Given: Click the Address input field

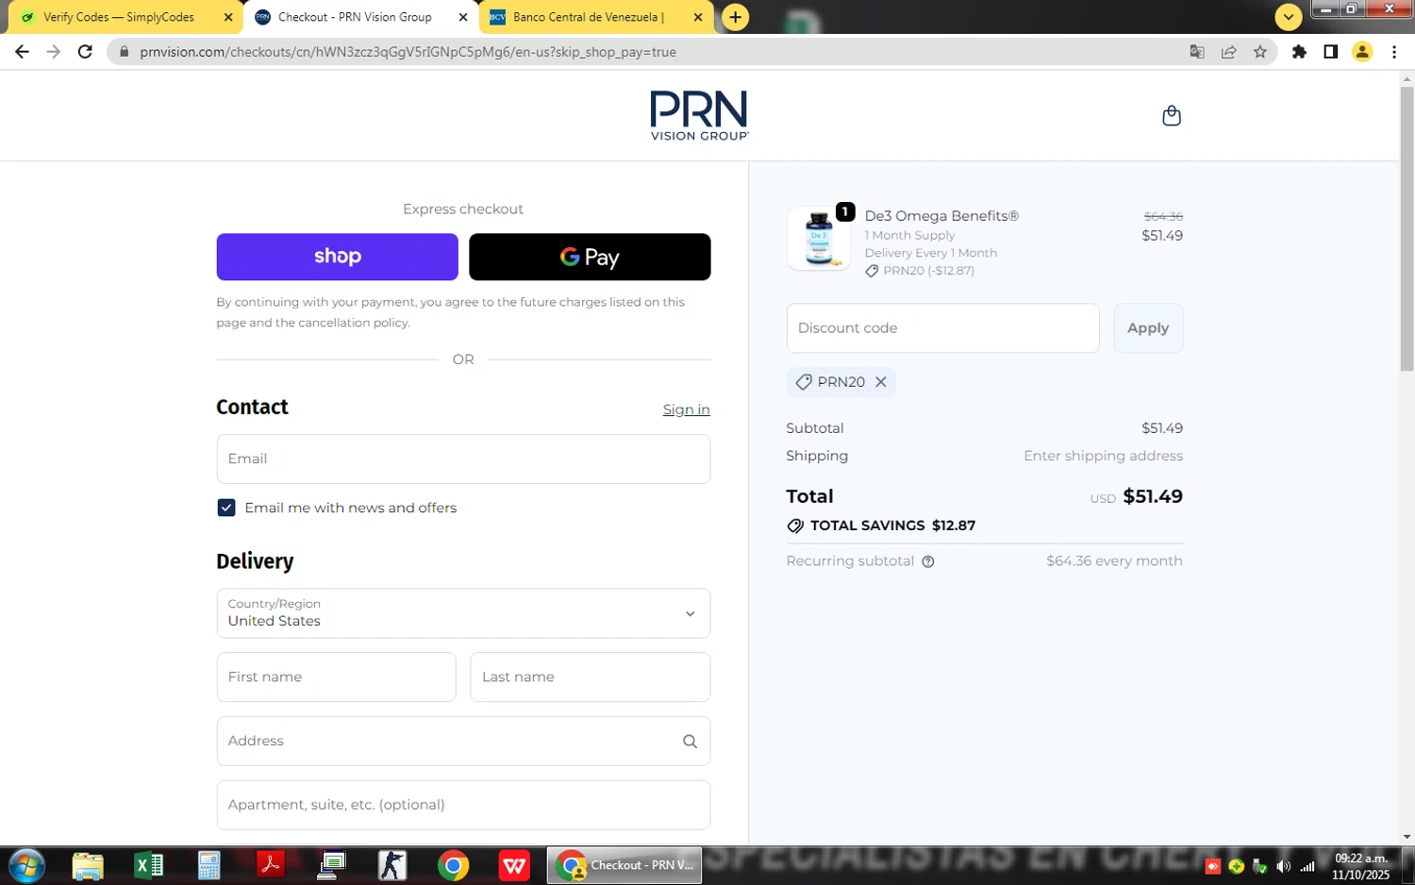Looking at the screenshot, I should point(463,742).
